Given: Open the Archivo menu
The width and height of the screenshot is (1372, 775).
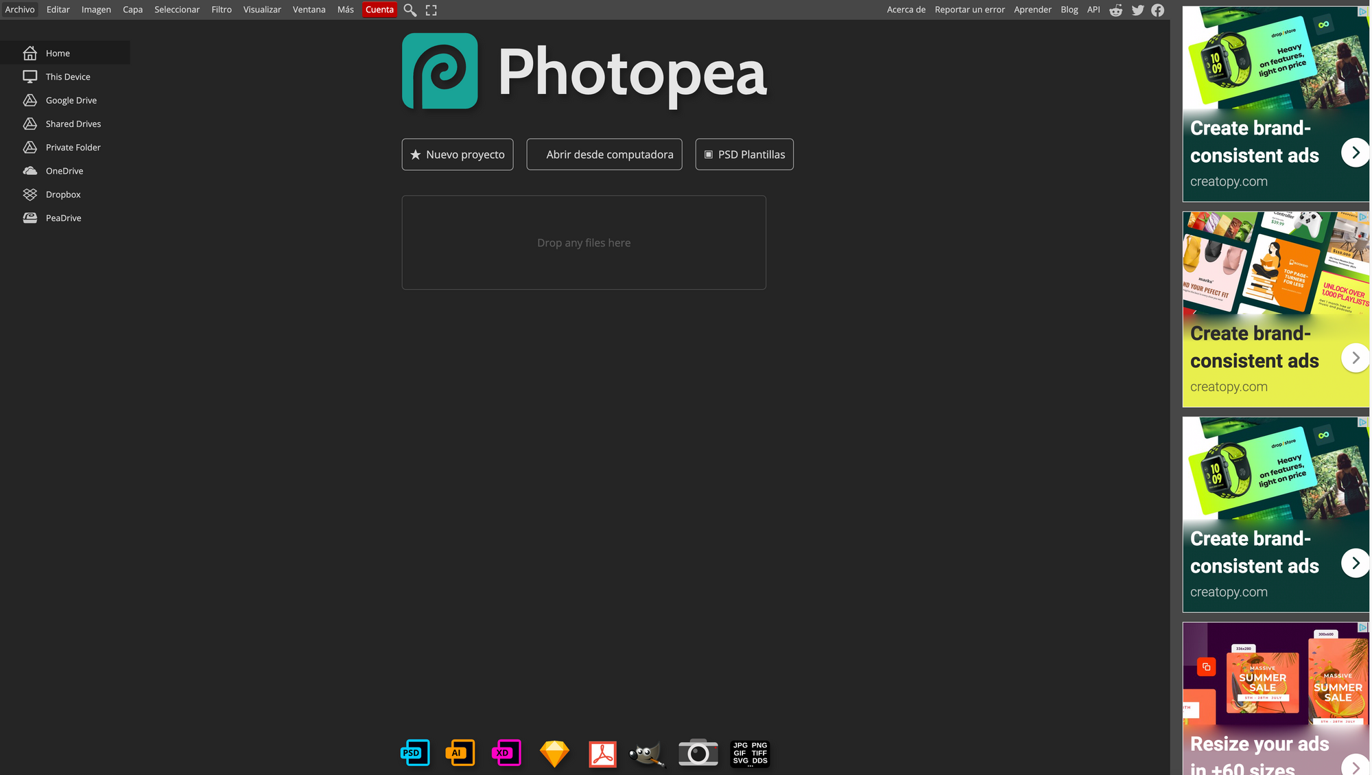Looking at the screenshot, I should [x=20, y=10].
